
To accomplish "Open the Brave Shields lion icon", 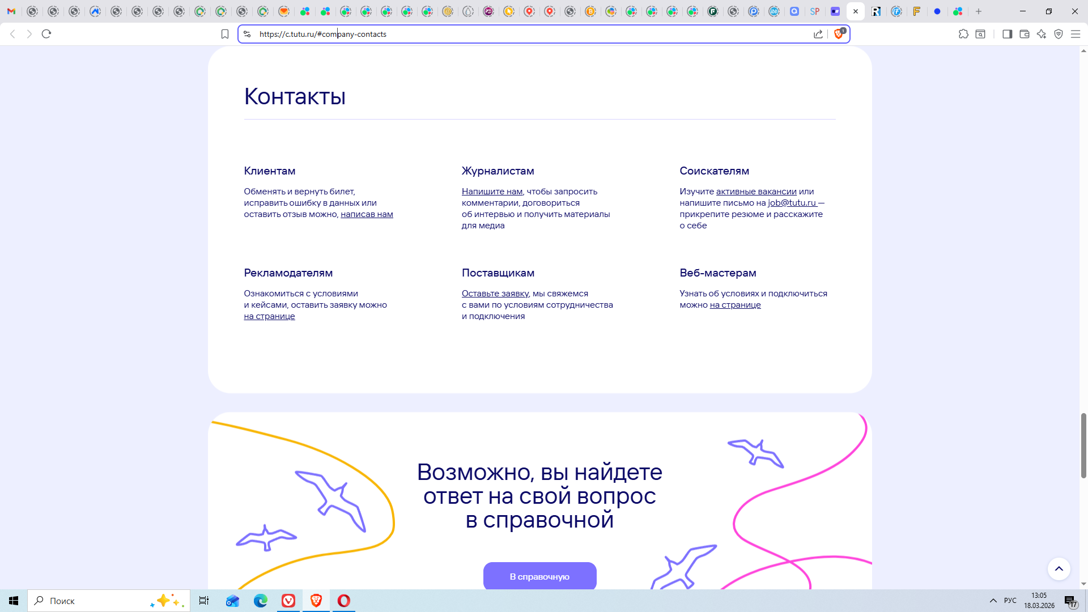I will [x=839, y=34].
